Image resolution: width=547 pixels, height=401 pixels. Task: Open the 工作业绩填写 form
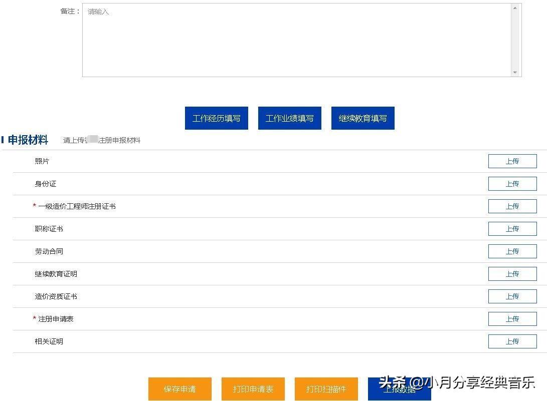click(x=289, y=118)
